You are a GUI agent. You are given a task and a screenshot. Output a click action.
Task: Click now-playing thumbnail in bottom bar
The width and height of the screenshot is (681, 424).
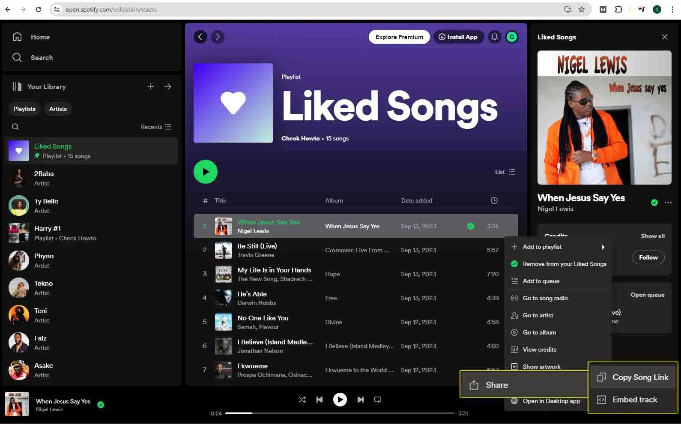click(17, 404)
